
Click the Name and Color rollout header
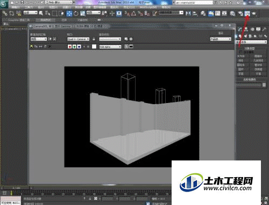click(x=250, y=79)
